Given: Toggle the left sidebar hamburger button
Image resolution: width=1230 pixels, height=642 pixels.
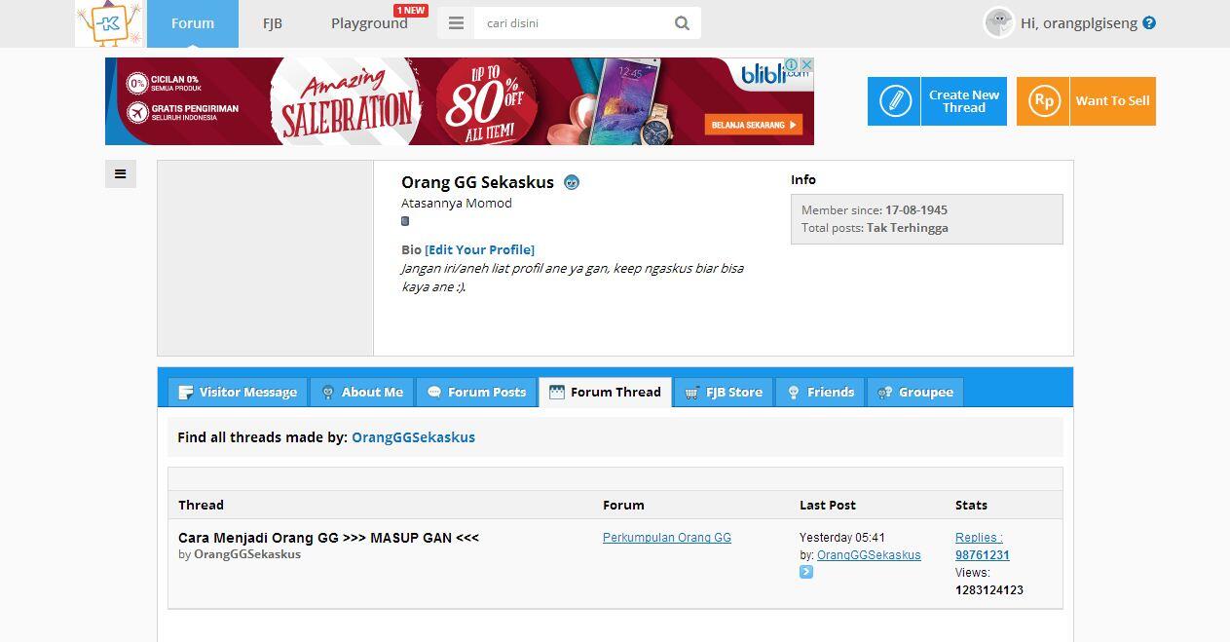Looking at the screenshot, I should click(121, 174).
